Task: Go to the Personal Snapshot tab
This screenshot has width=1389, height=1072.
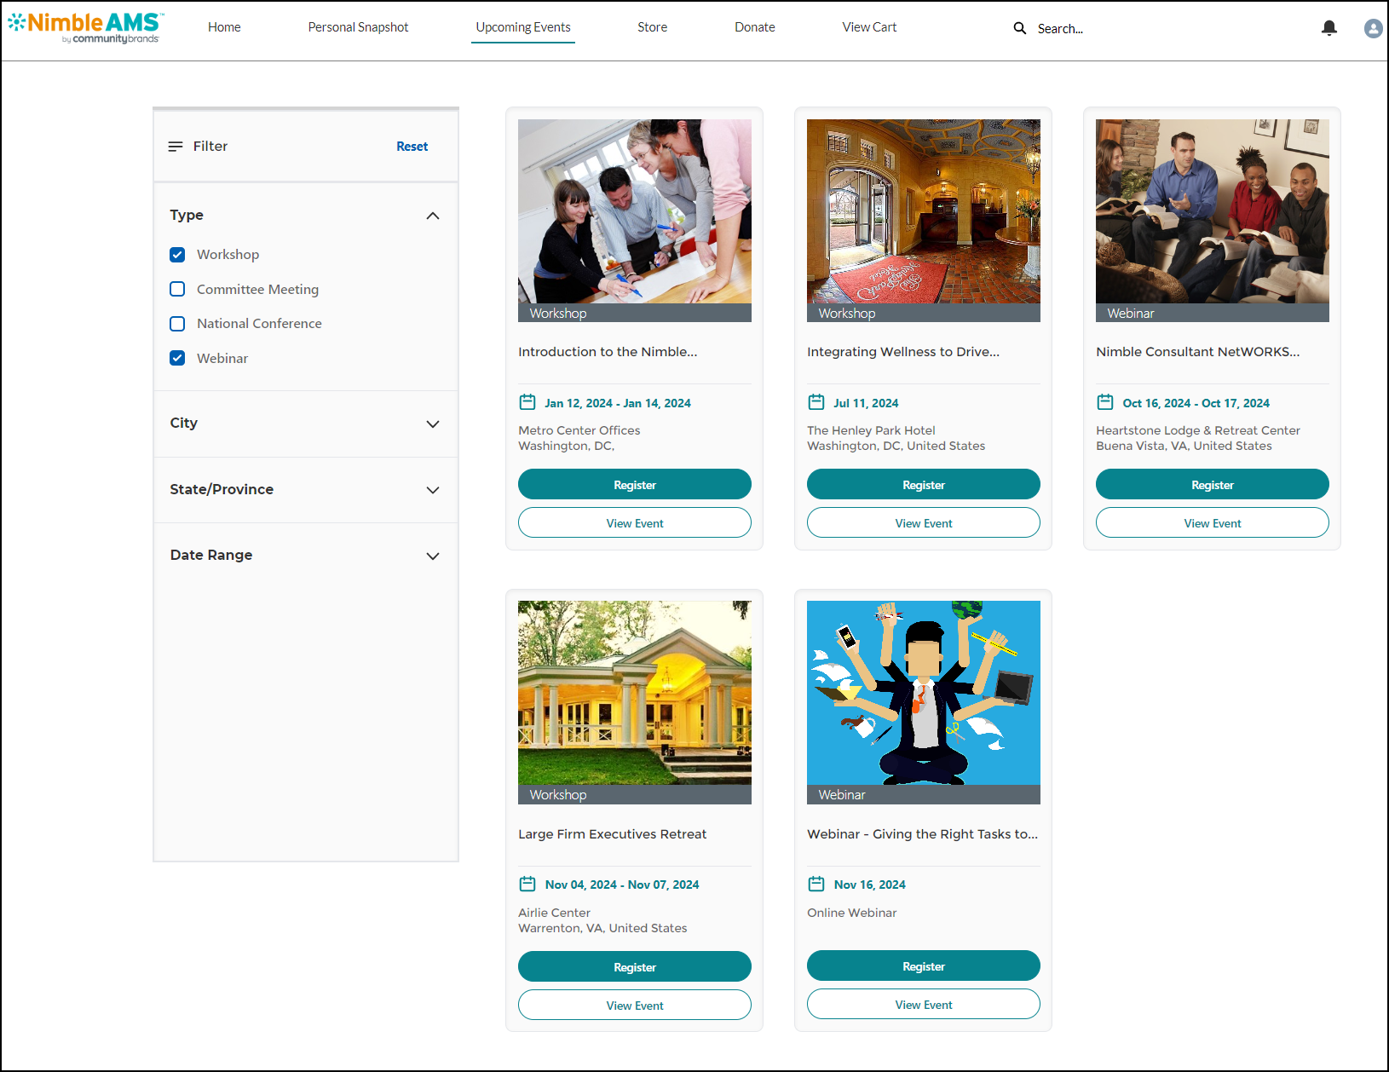Action: pos(358,27)
